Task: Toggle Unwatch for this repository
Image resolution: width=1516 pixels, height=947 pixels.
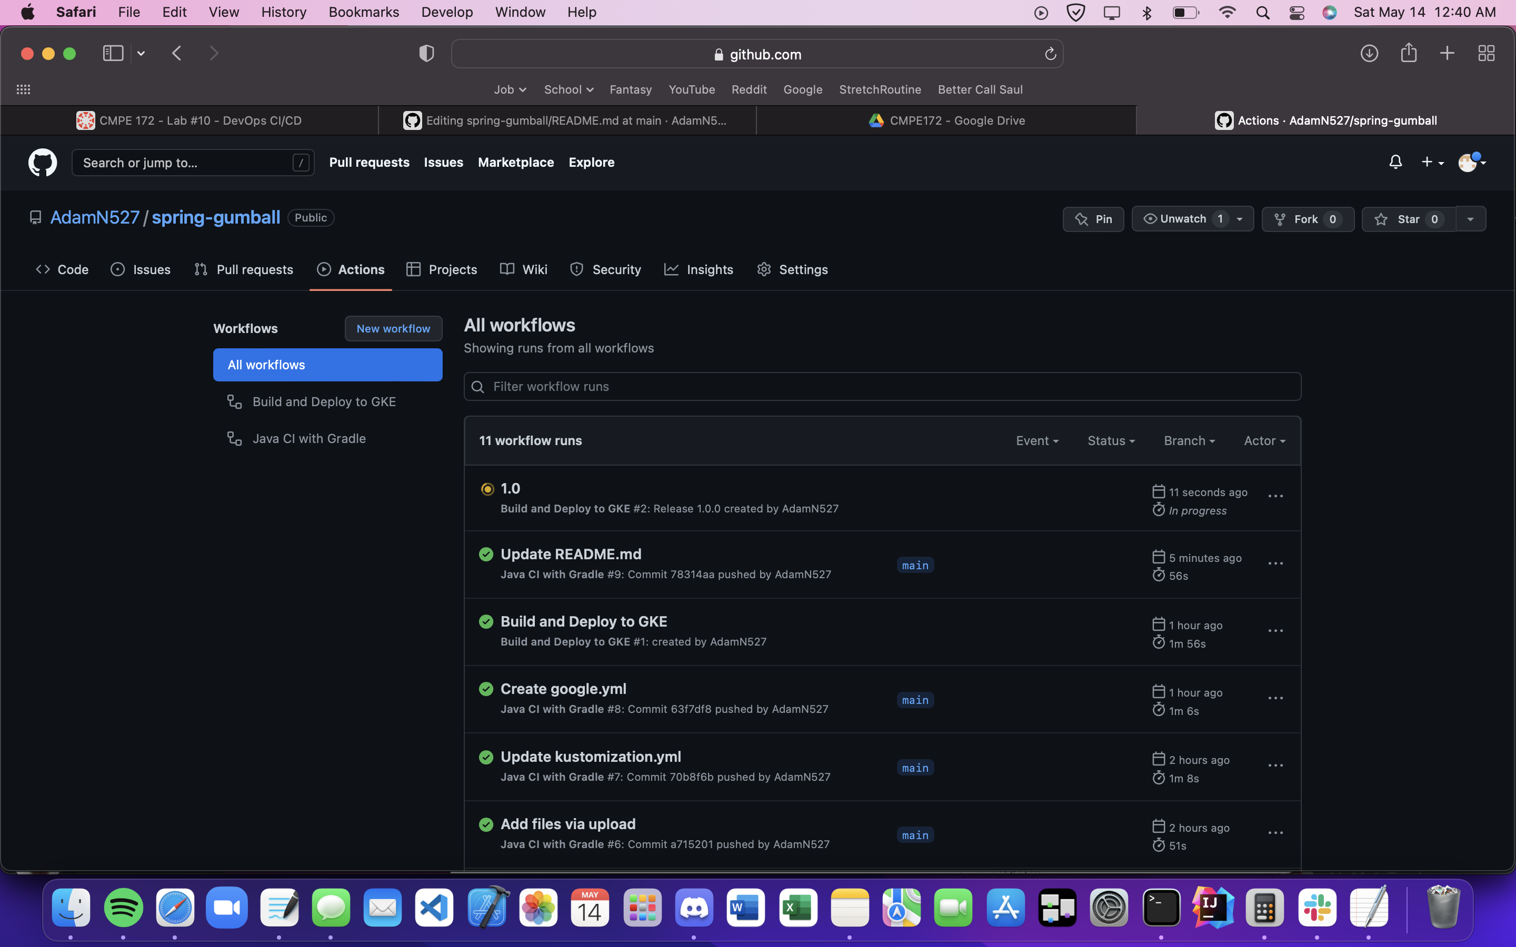Action: point(1183,219)
